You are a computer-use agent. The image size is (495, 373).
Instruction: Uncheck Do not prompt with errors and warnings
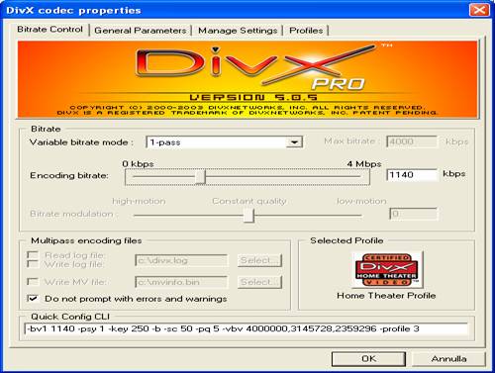pyautogui.click(x=33, y=299)
